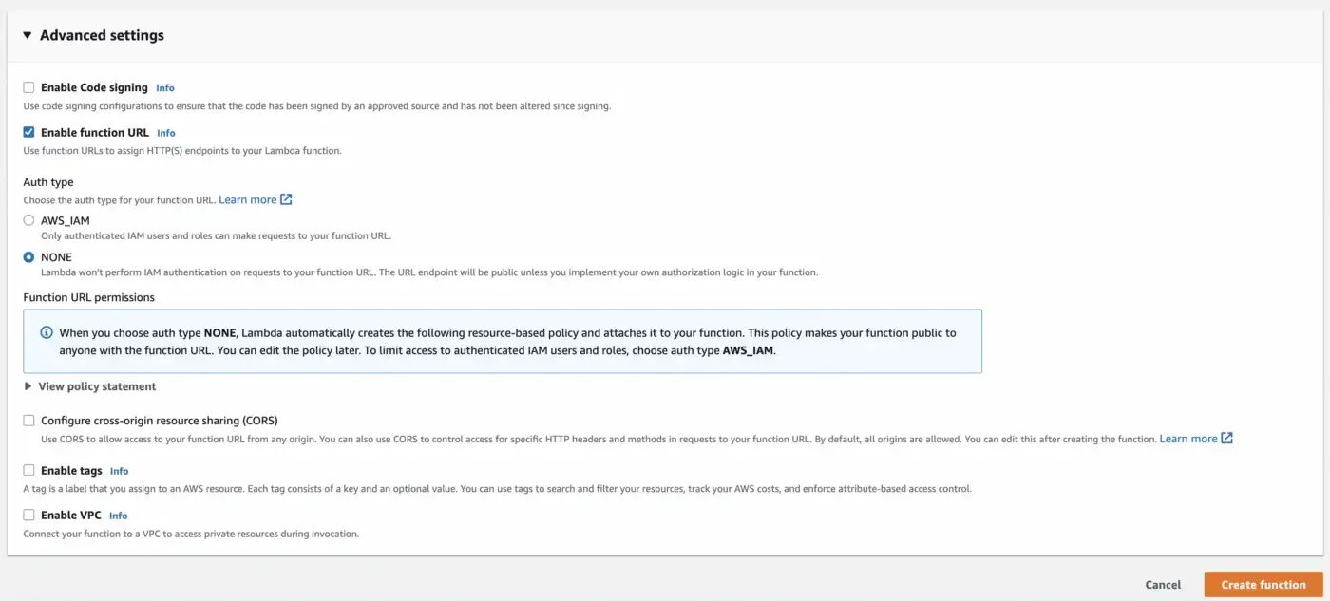This screenshot has height=601, width=1330.
Task: Check Configure cross-origin resource sharing (CORS)
Action: coord(28,420)
